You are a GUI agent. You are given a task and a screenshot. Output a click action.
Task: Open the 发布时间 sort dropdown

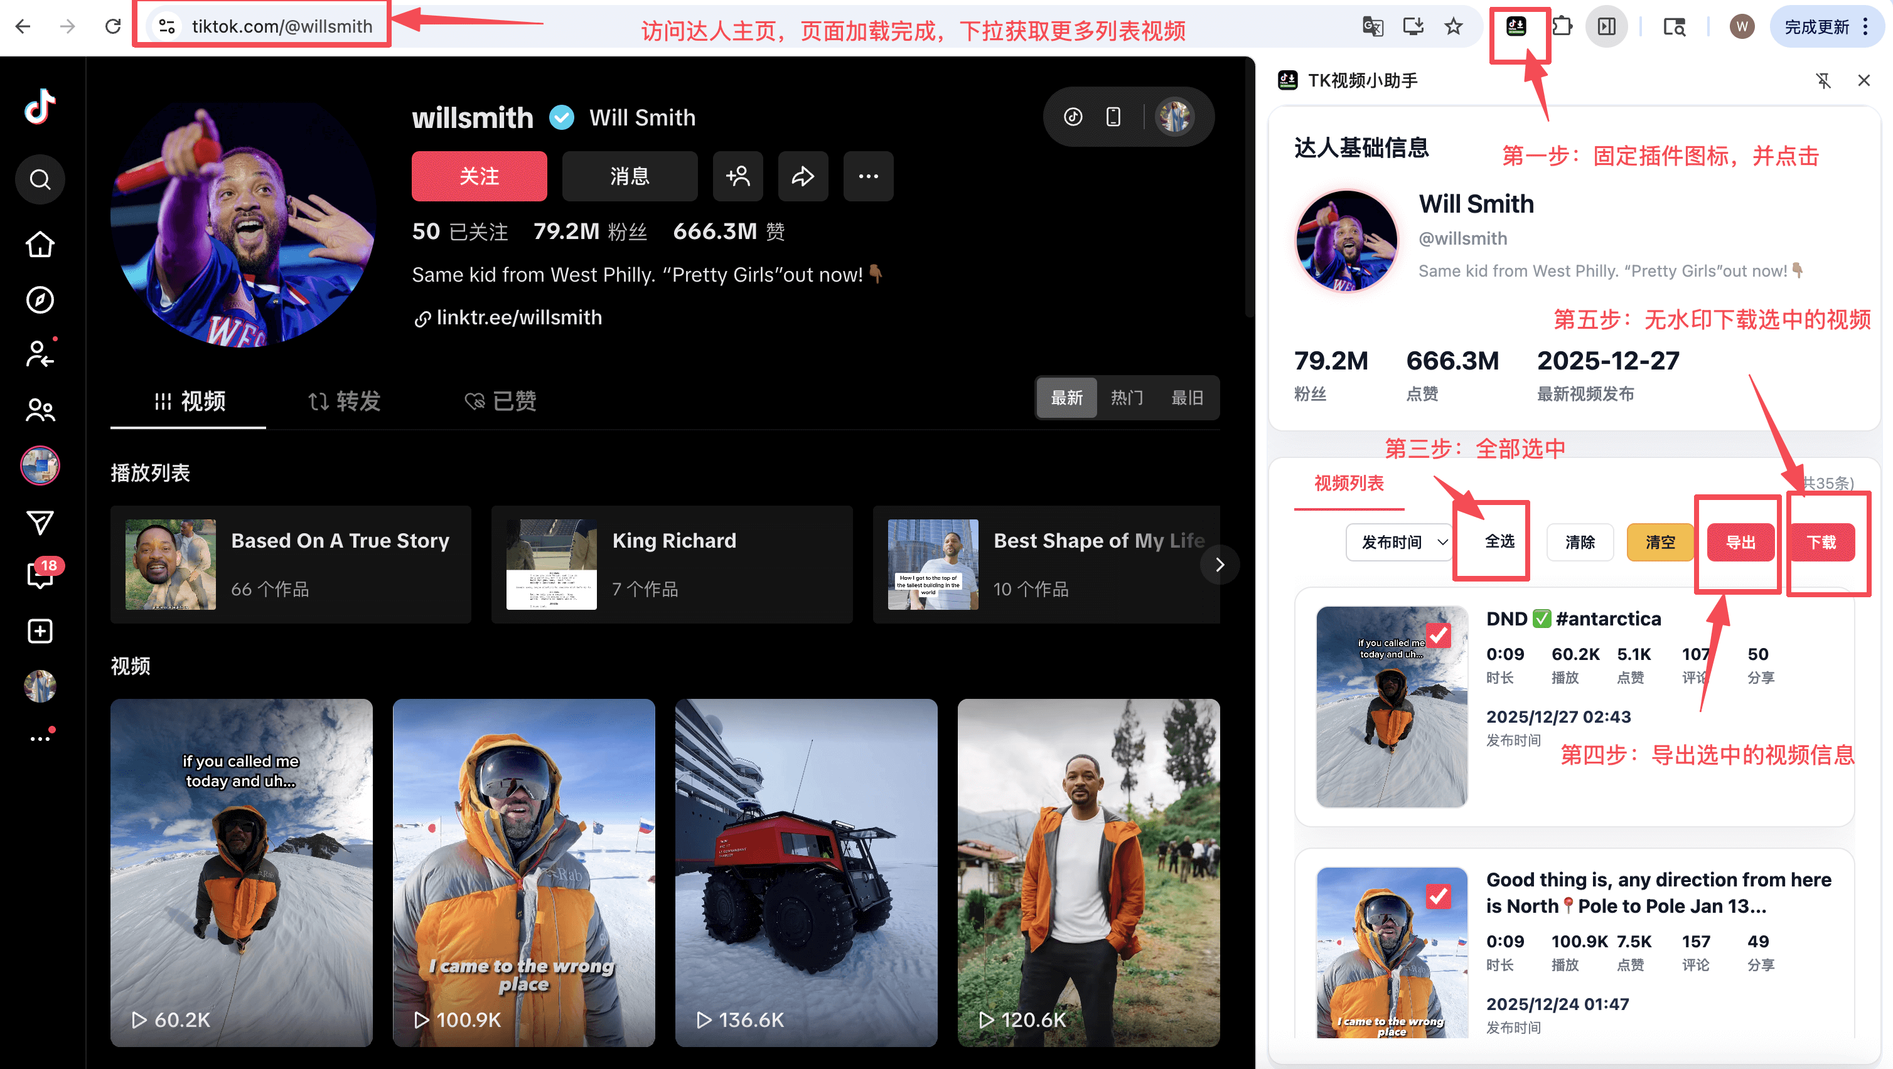(x=1398, y=542)
